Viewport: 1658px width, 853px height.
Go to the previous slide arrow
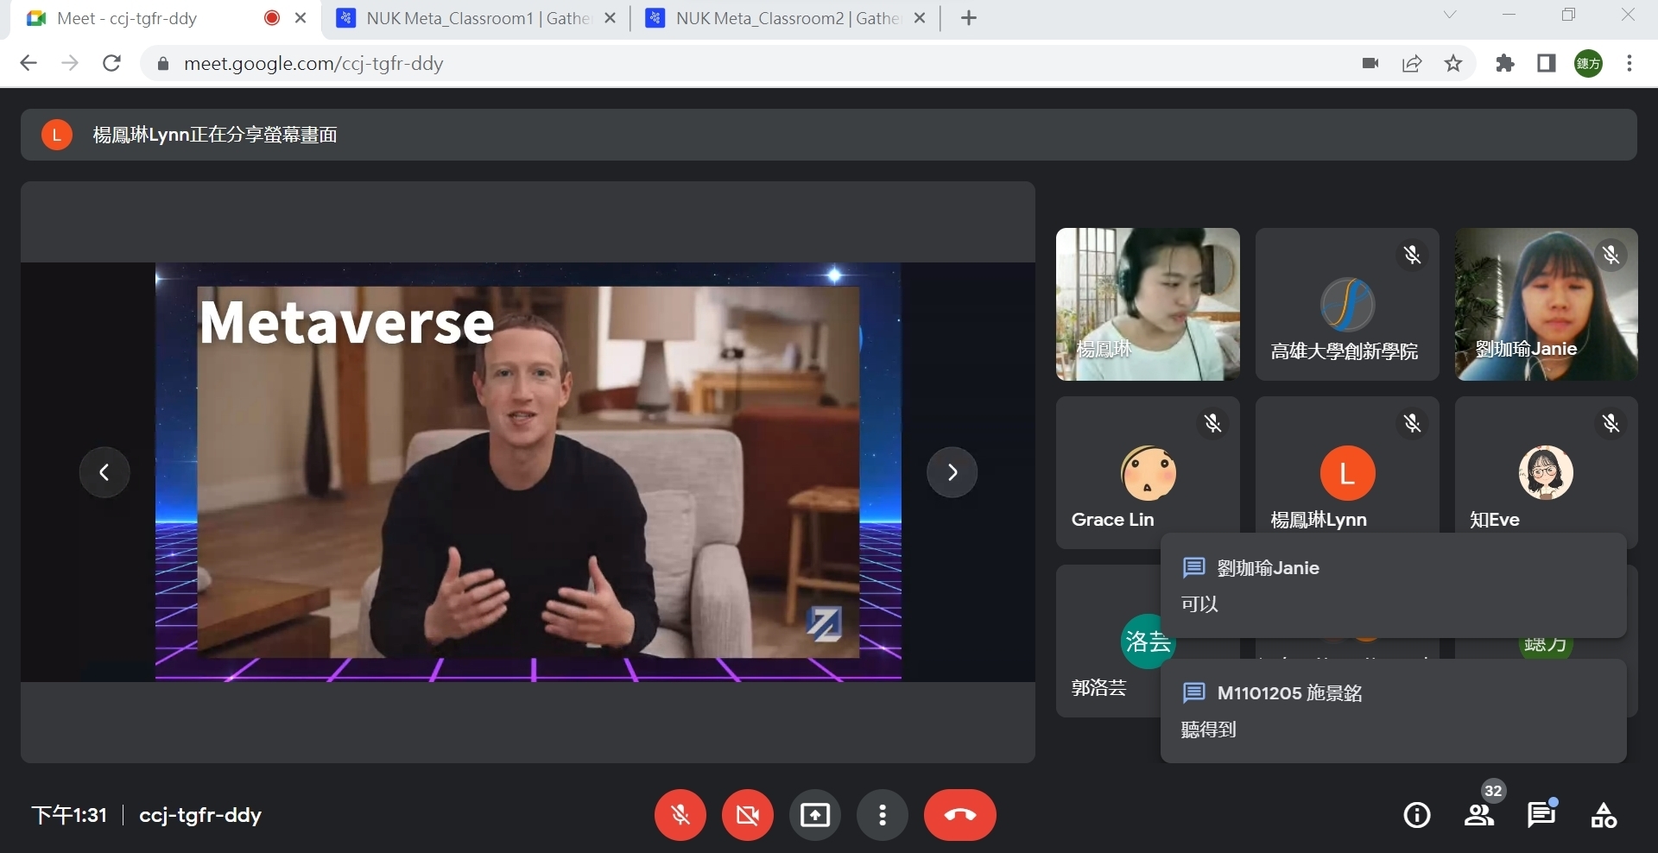coord(104,472)
